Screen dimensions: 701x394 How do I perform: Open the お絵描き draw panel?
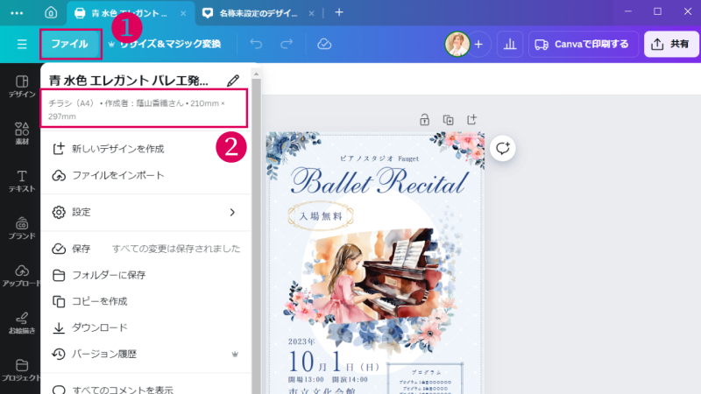click(21, 323)
